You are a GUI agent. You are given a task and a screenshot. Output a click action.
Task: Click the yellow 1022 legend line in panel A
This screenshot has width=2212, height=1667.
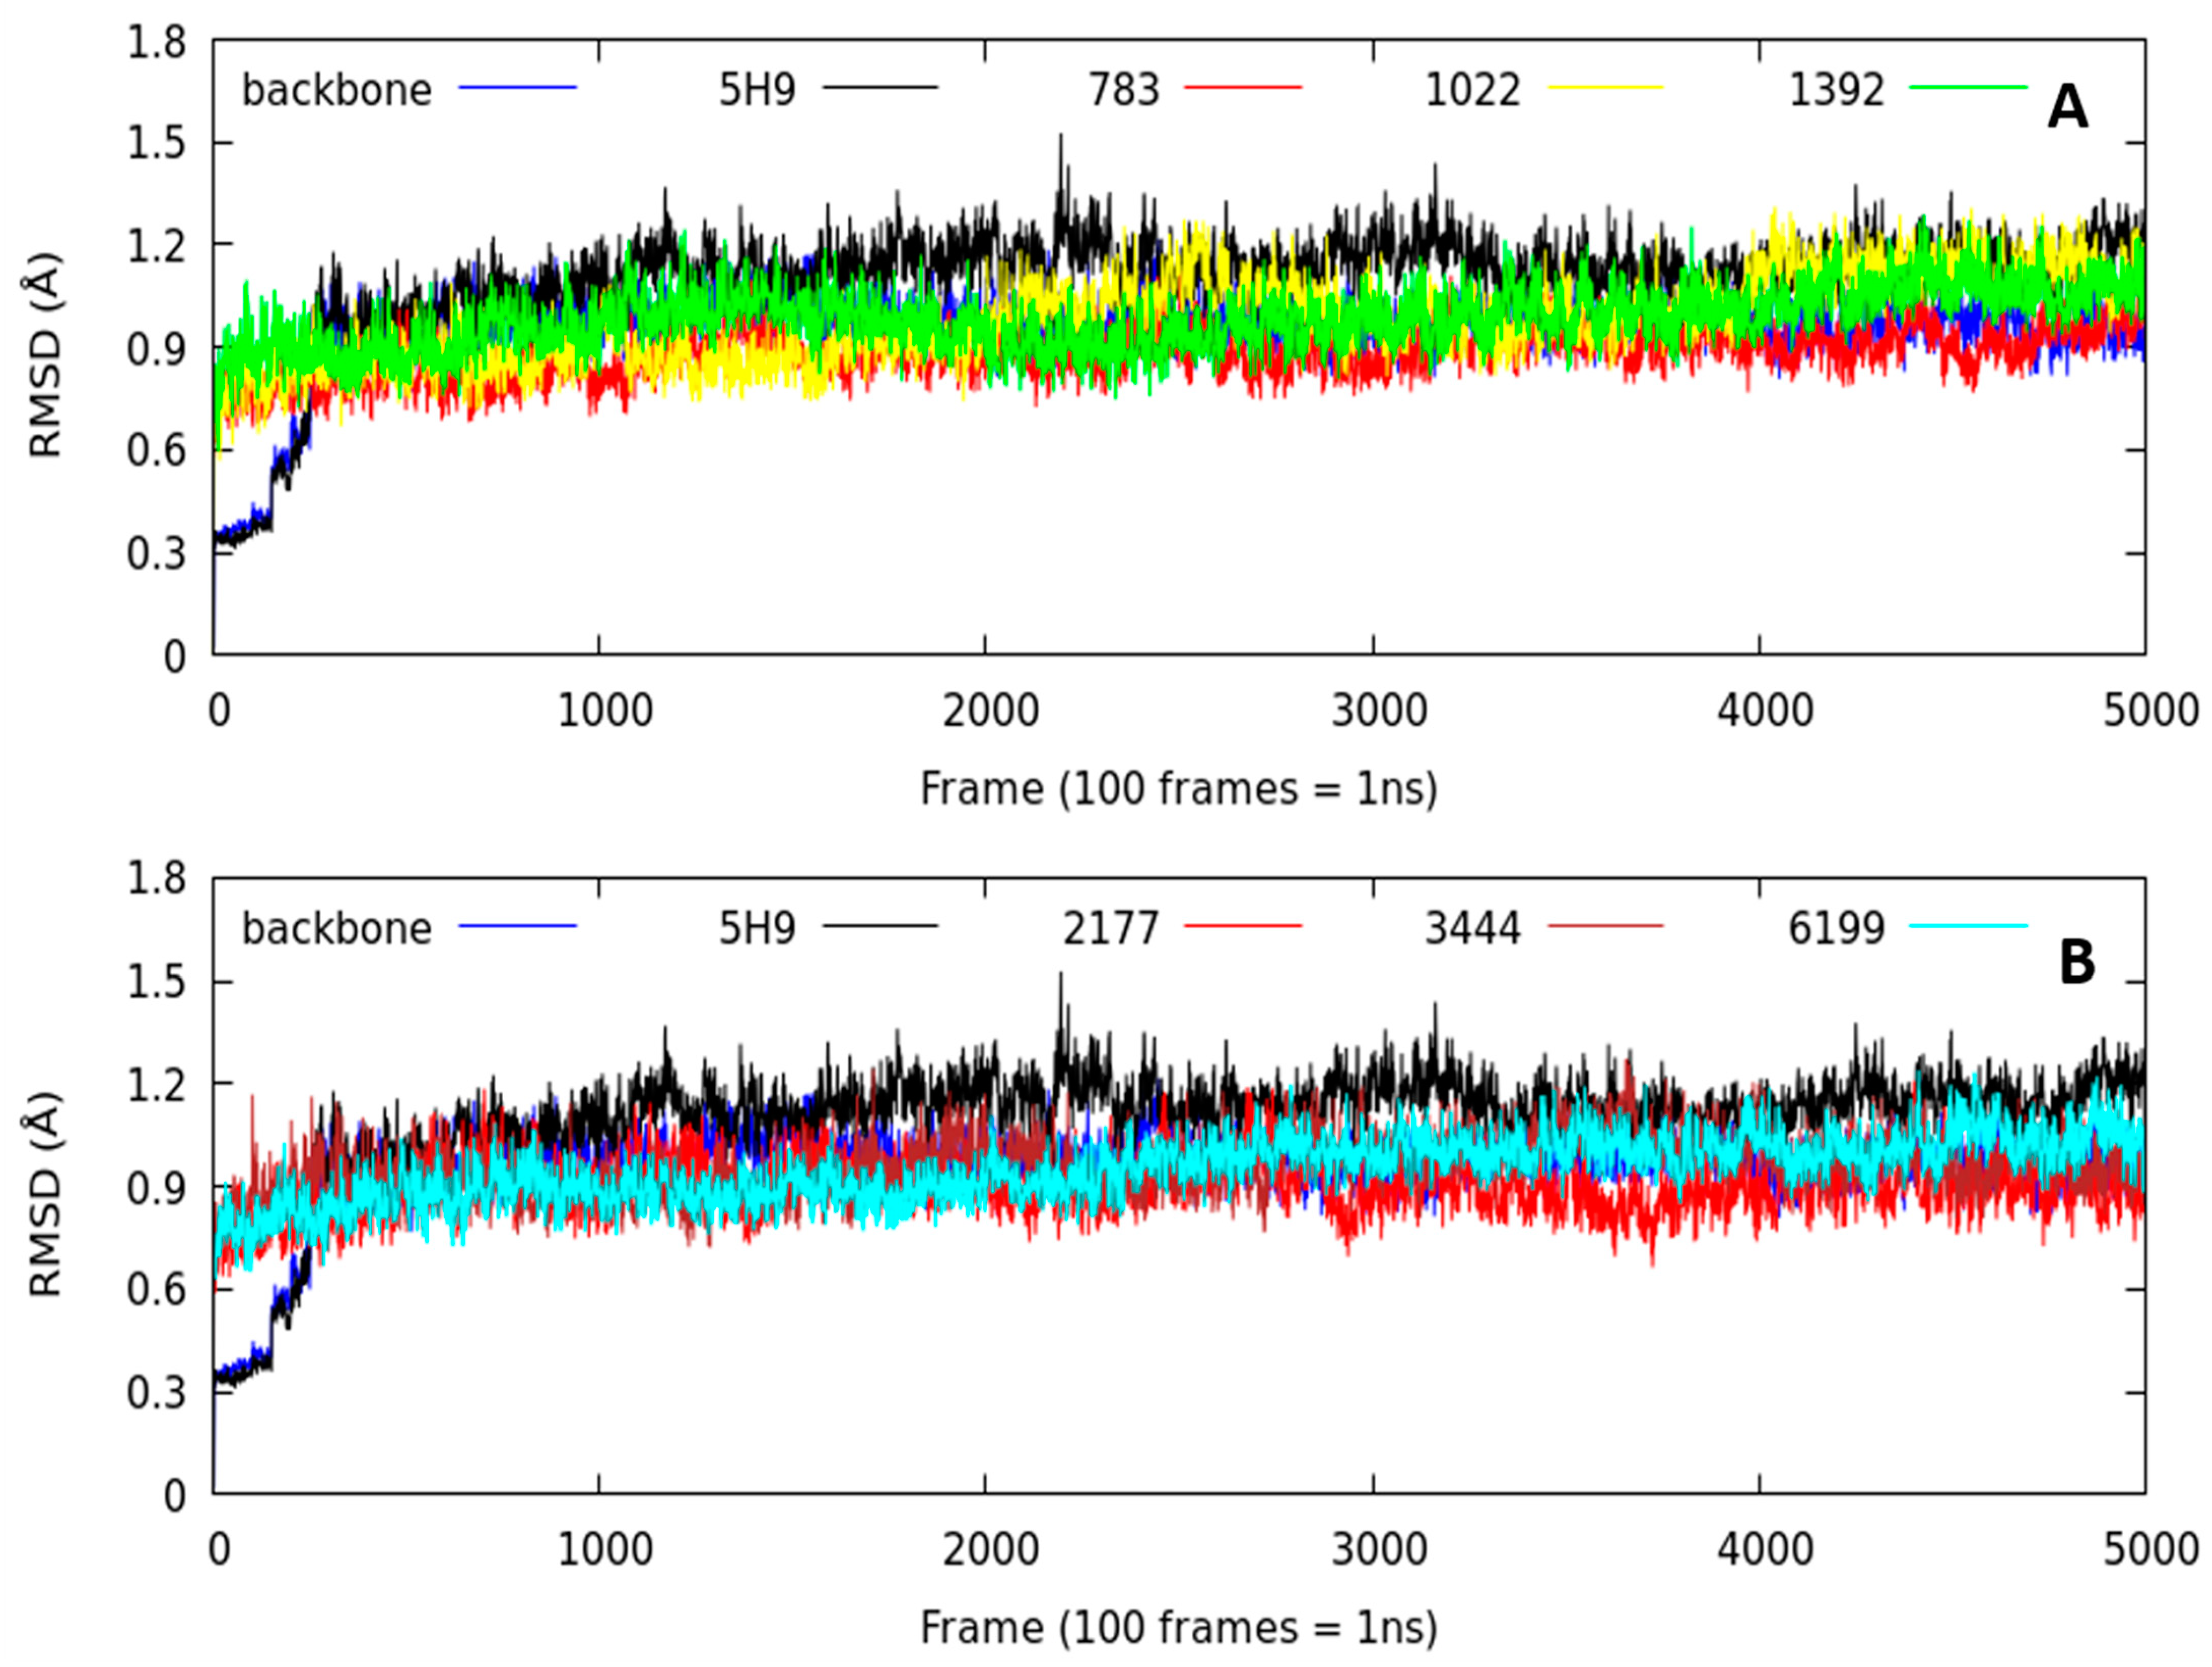pyautogui.click(x=1606, y=88)
